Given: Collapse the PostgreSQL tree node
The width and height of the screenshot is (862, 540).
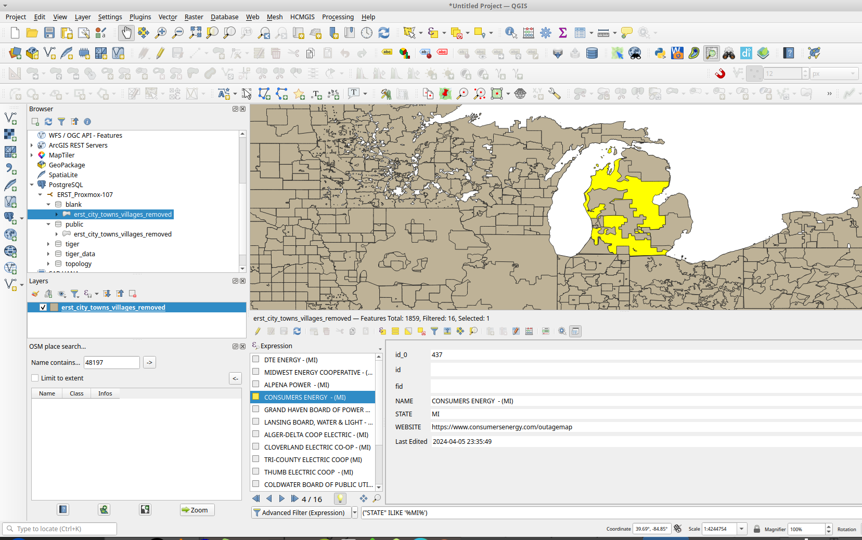Looking at the screenshot, I should tap(32, 185).
